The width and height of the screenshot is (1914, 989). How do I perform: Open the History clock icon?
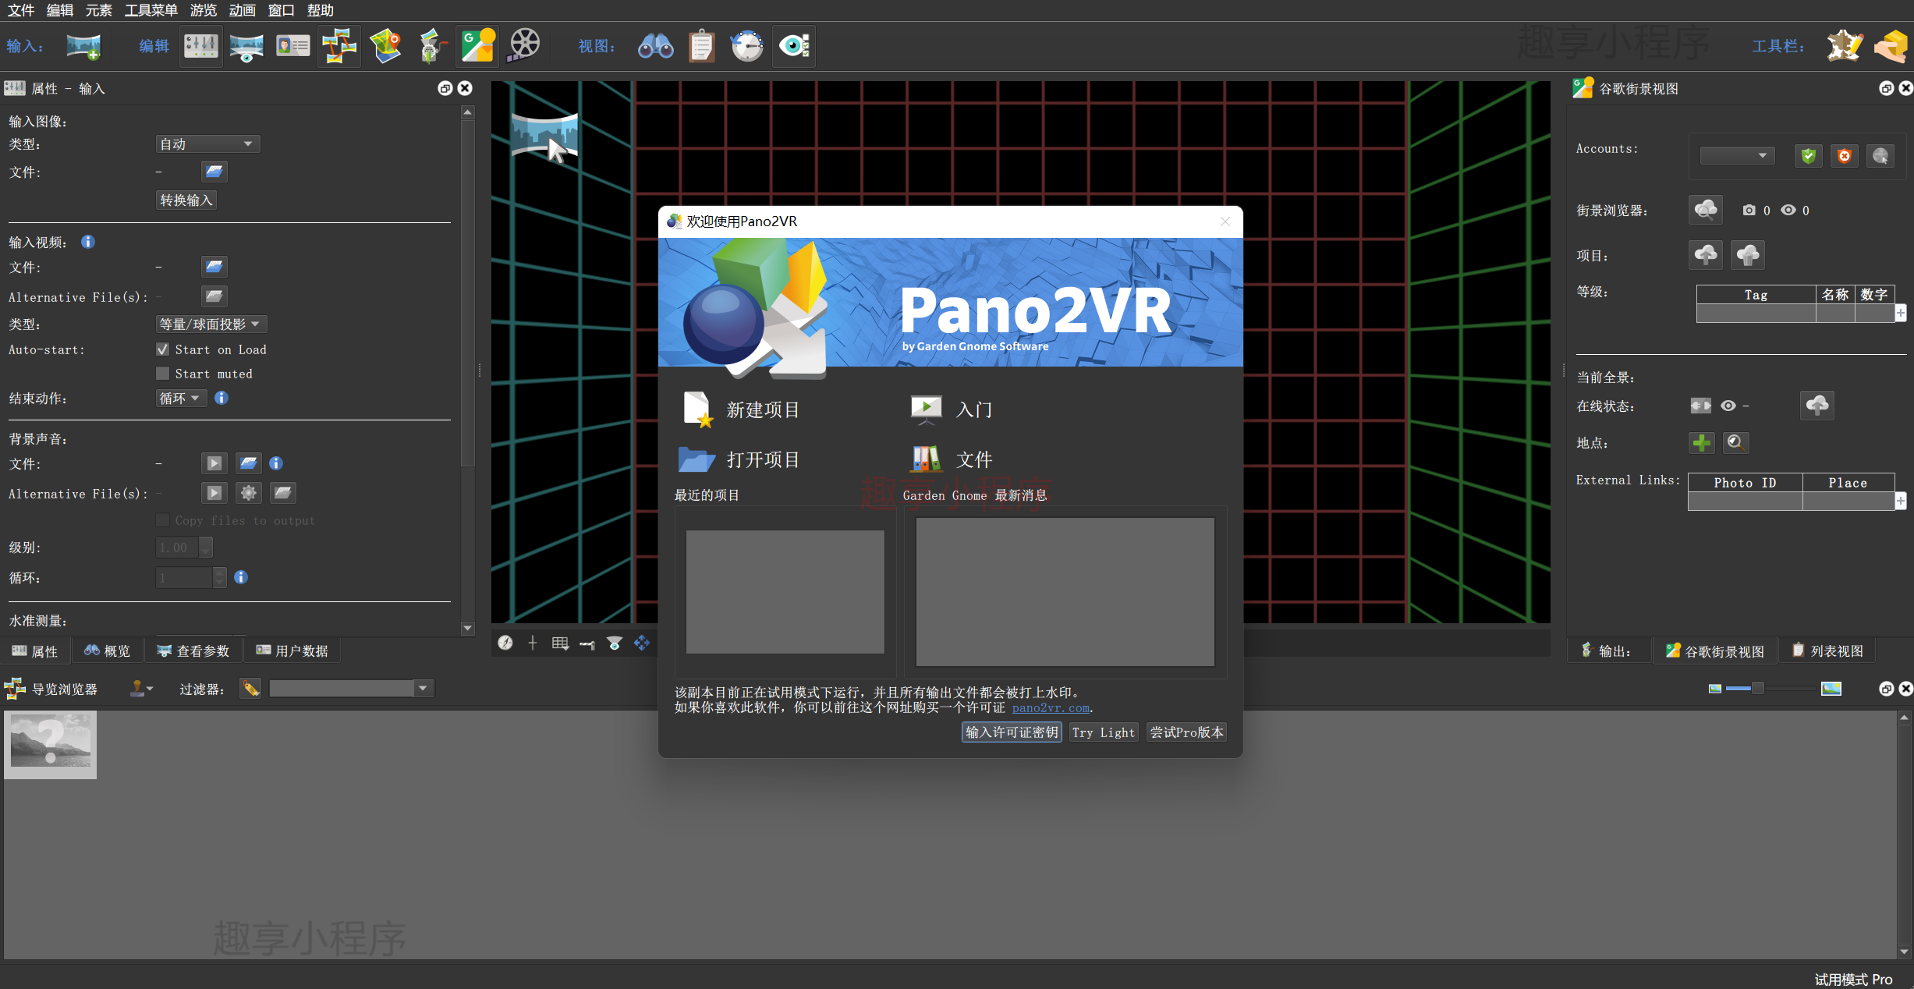tap(747, 47)
